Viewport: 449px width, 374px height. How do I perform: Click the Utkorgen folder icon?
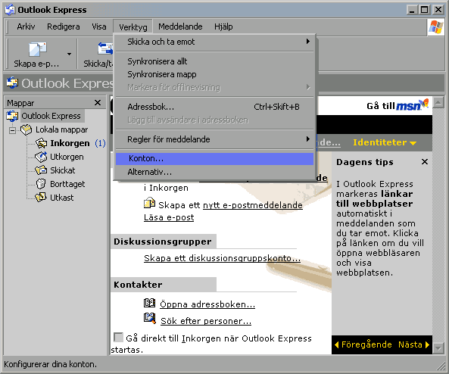[x=41, y=157]
